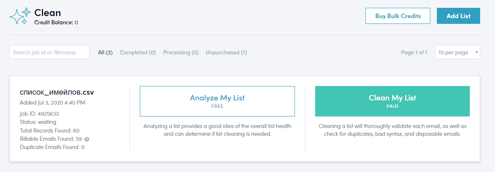
Task: Click the paid Clean My List button
Action: tap(392, 101)
